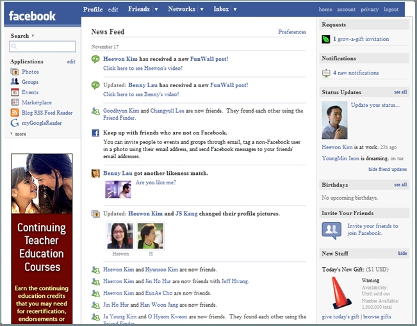417x326 pixels.
Task: Click Update your status link
Action: [375, 105]
